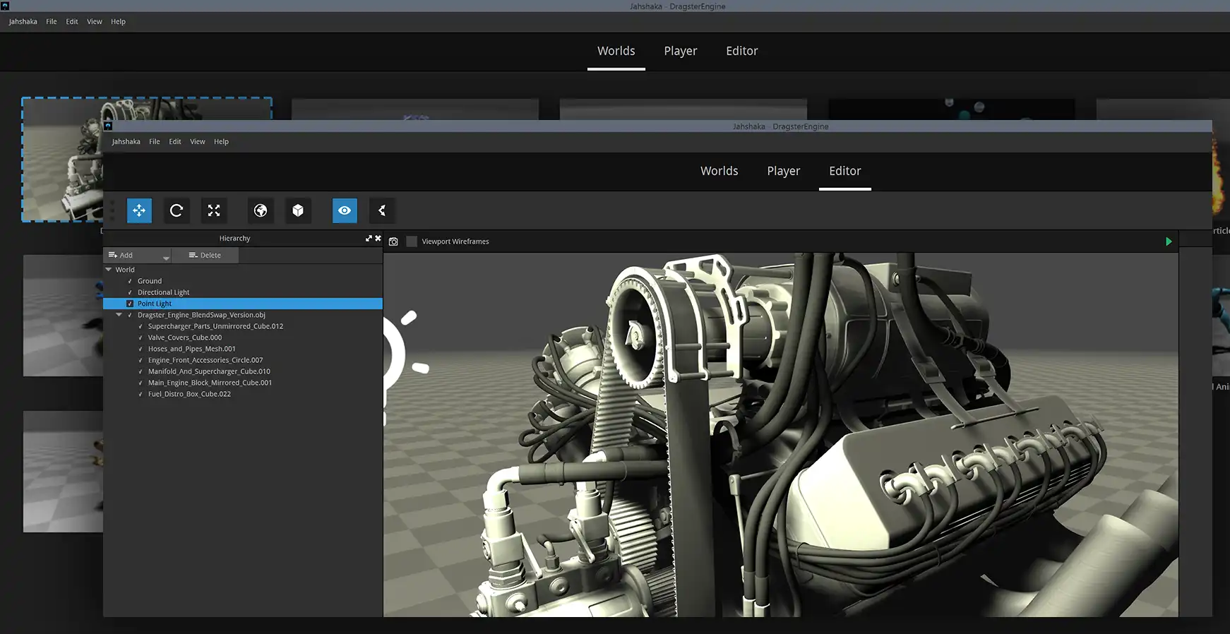Switch to local space cube icon
The width and height of the screenshot is (1230, 634).
pos(298,210)
